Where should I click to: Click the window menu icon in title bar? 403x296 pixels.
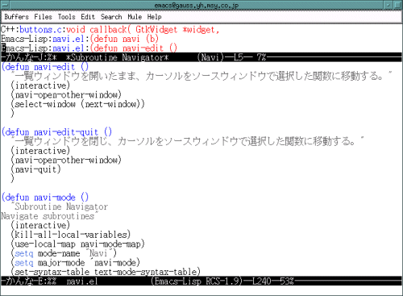coord(5,5)
